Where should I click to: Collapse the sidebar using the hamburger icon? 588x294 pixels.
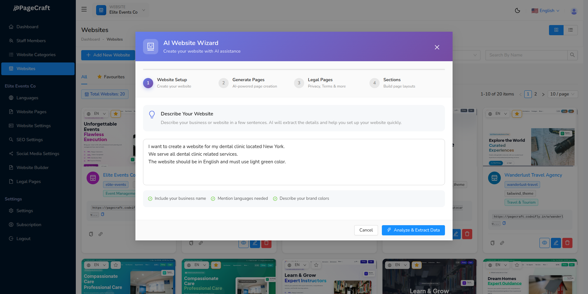84,9
